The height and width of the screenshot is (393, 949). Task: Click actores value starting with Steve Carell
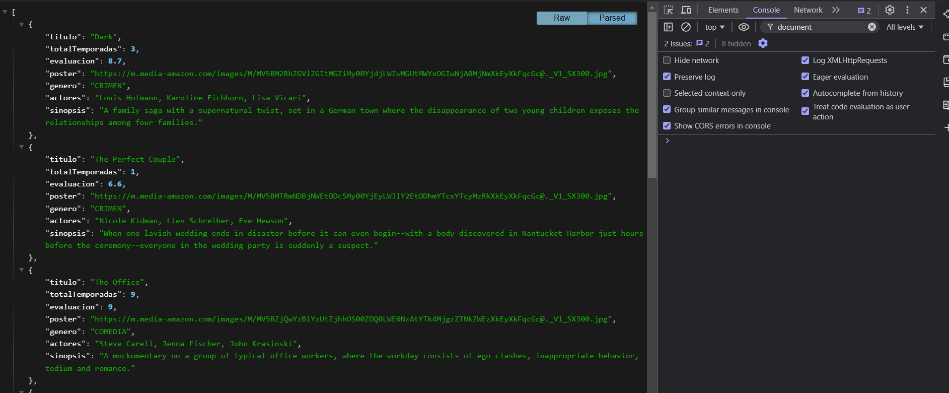pos(196,344)
